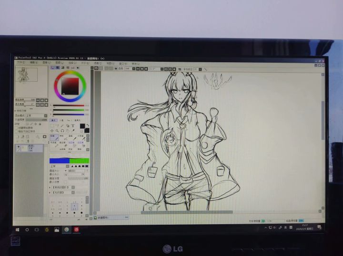Toggle transparent color swatch
Viewport: 343px width, 256px height.
point(82,131)
